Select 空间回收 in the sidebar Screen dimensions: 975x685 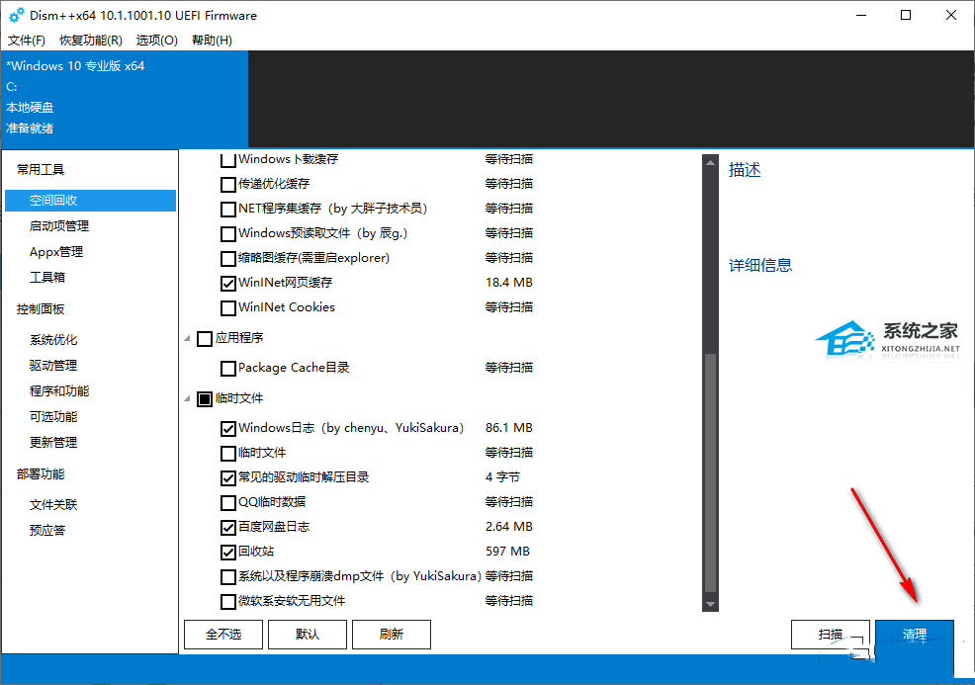pos(90,200)
